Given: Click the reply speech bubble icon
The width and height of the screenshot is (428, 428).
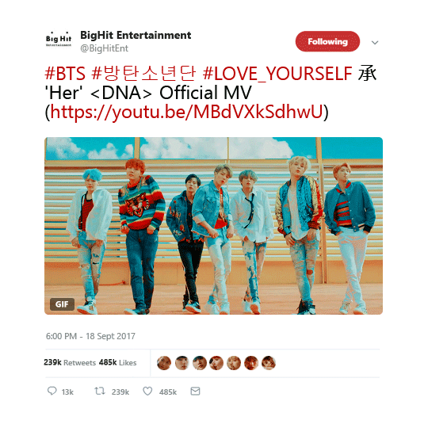Looking at the screenshot, I should point(52,391).
